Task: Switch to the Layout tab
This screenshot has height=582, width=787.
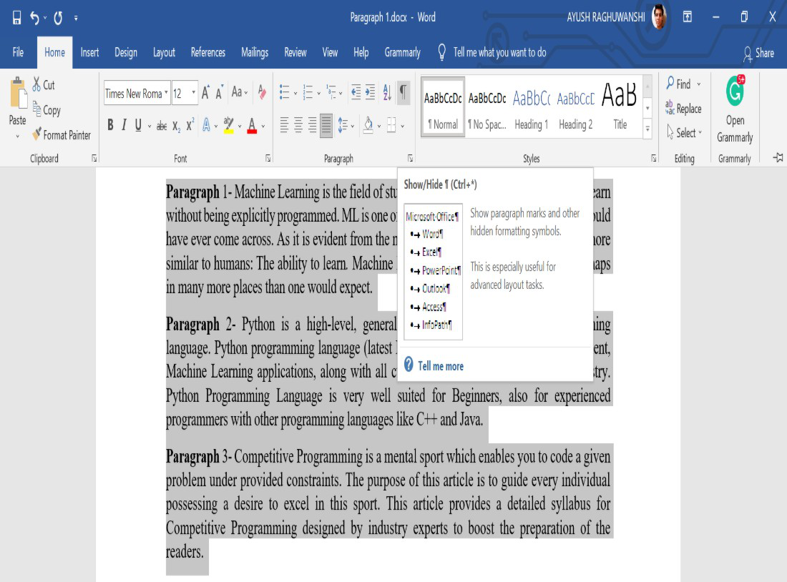Action: pyautogui.click(x=164, y=52)
